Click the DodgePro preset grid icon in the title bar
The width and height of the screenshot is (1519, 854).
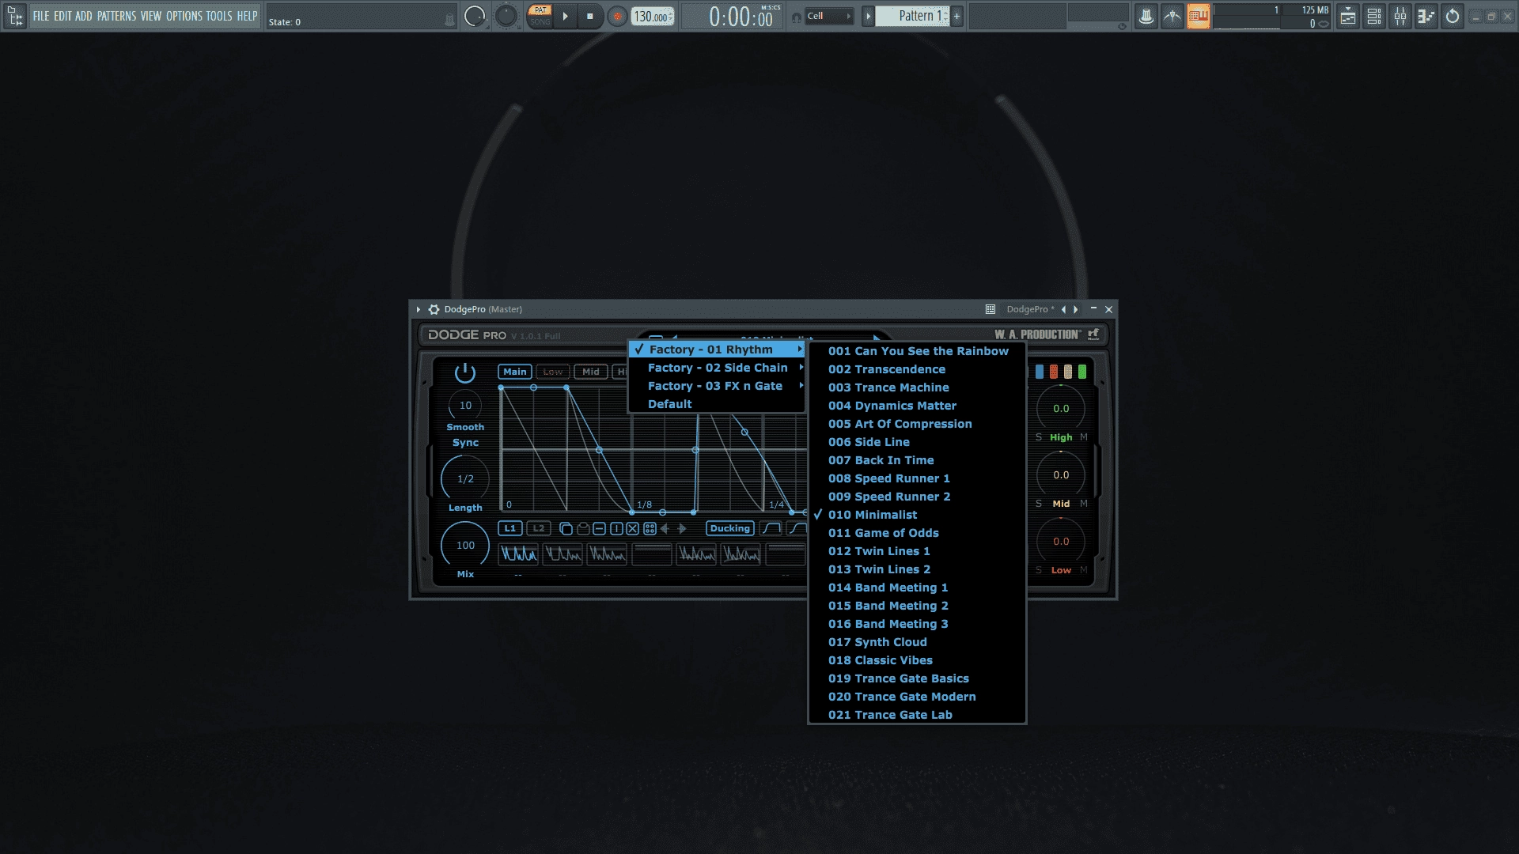tap(990, 309)
